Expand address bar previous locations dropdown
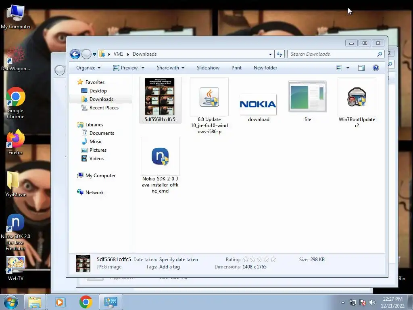This screenshot has height=310, width=413. click(x=270, y=54)
